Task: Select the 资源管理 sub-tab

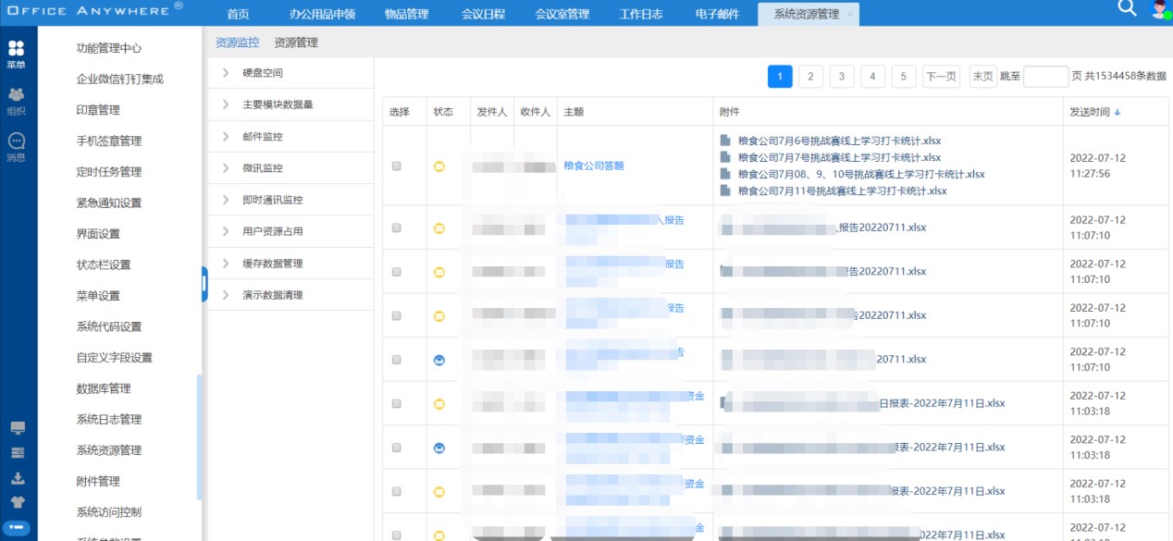Action: 296,43
